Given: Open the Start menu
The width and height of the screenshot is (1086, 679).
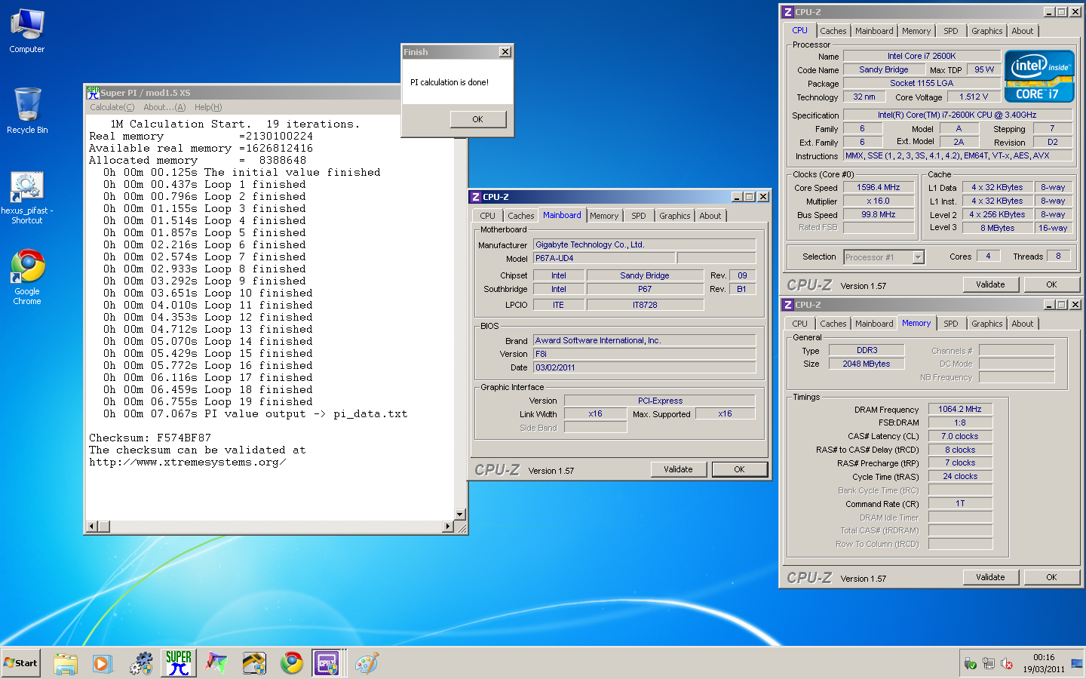Looking at the screenshot, I should [21, 663].
